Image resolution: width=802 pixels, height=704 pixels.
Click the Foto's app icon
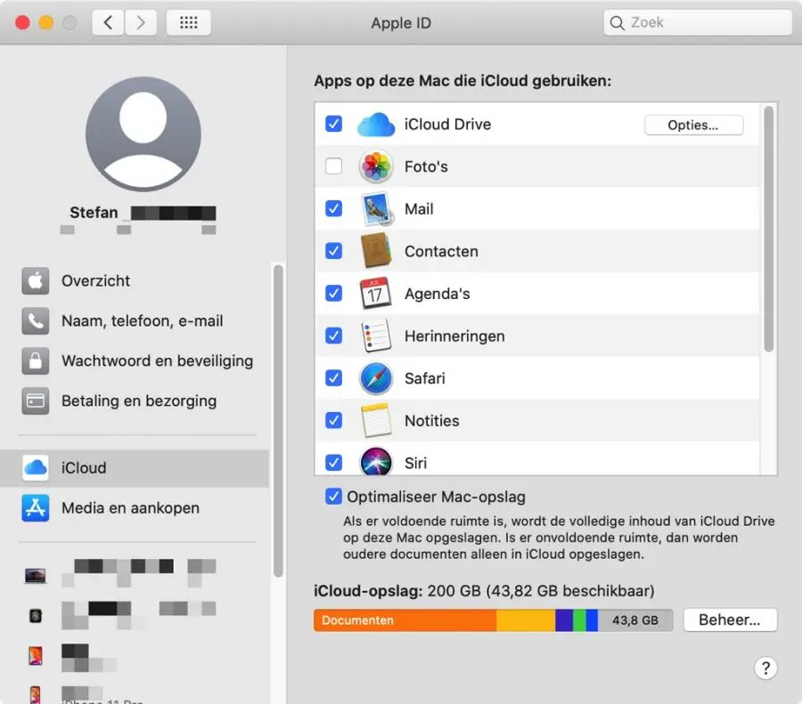click(376, 166)
